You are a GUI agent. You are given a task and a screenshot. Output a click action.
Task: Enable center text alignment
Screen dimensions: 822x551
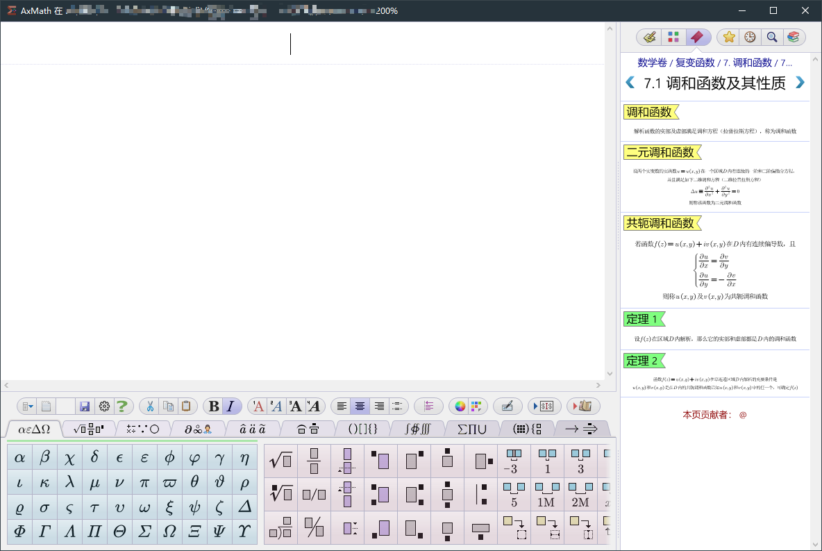coord(360,407)
